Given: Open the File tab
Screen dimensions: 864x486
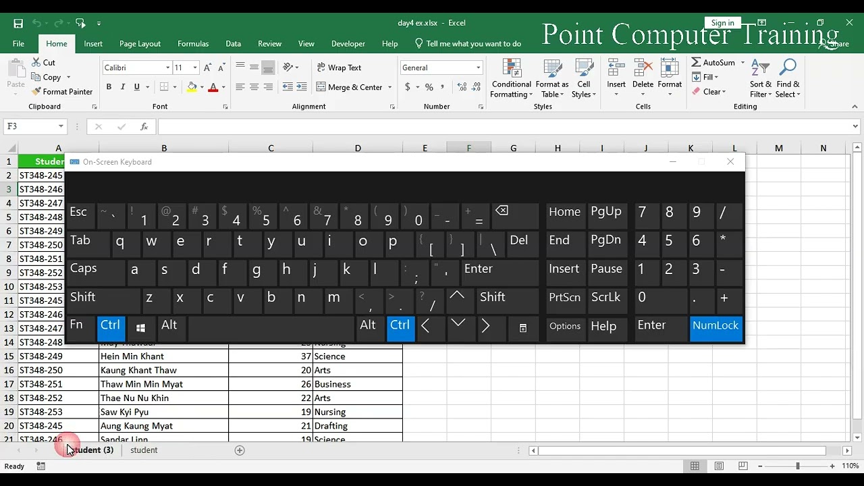Looking at the screenshot, I should [18, 44].
